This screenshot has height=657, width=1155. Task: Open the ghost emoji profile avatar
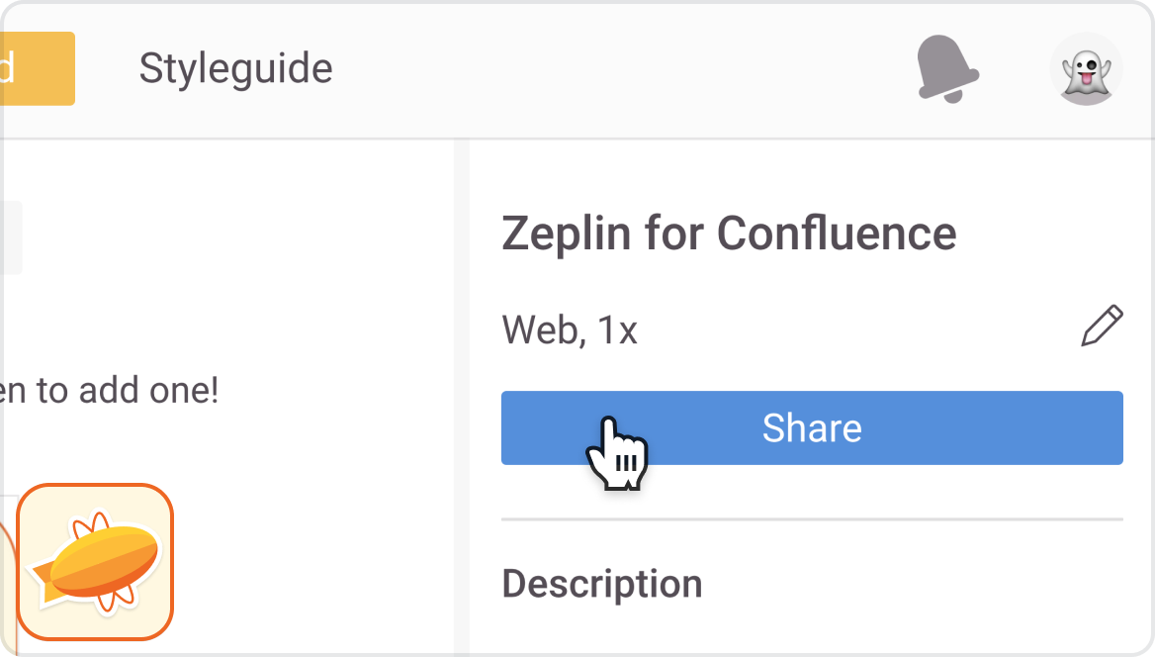click(x=1087, y=69)
